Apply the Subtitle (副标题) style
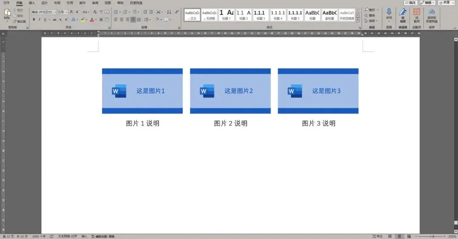This screenshot has width=458, height=239. click(x=330, y=14)
